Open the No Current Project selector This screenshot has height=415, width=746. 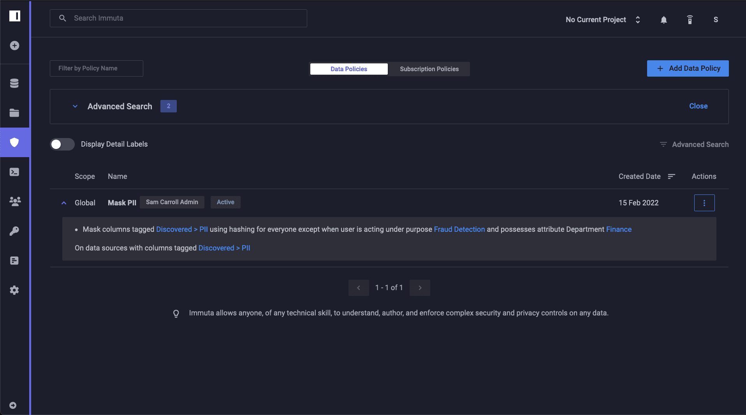603,20
